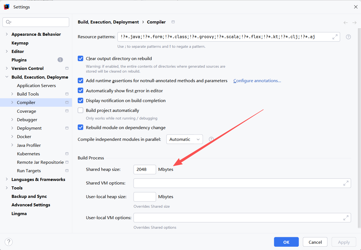The height and width of the screenshot is (250, 361).
Task: Expand Appearance & Behavior section
Action: point(7,34)
